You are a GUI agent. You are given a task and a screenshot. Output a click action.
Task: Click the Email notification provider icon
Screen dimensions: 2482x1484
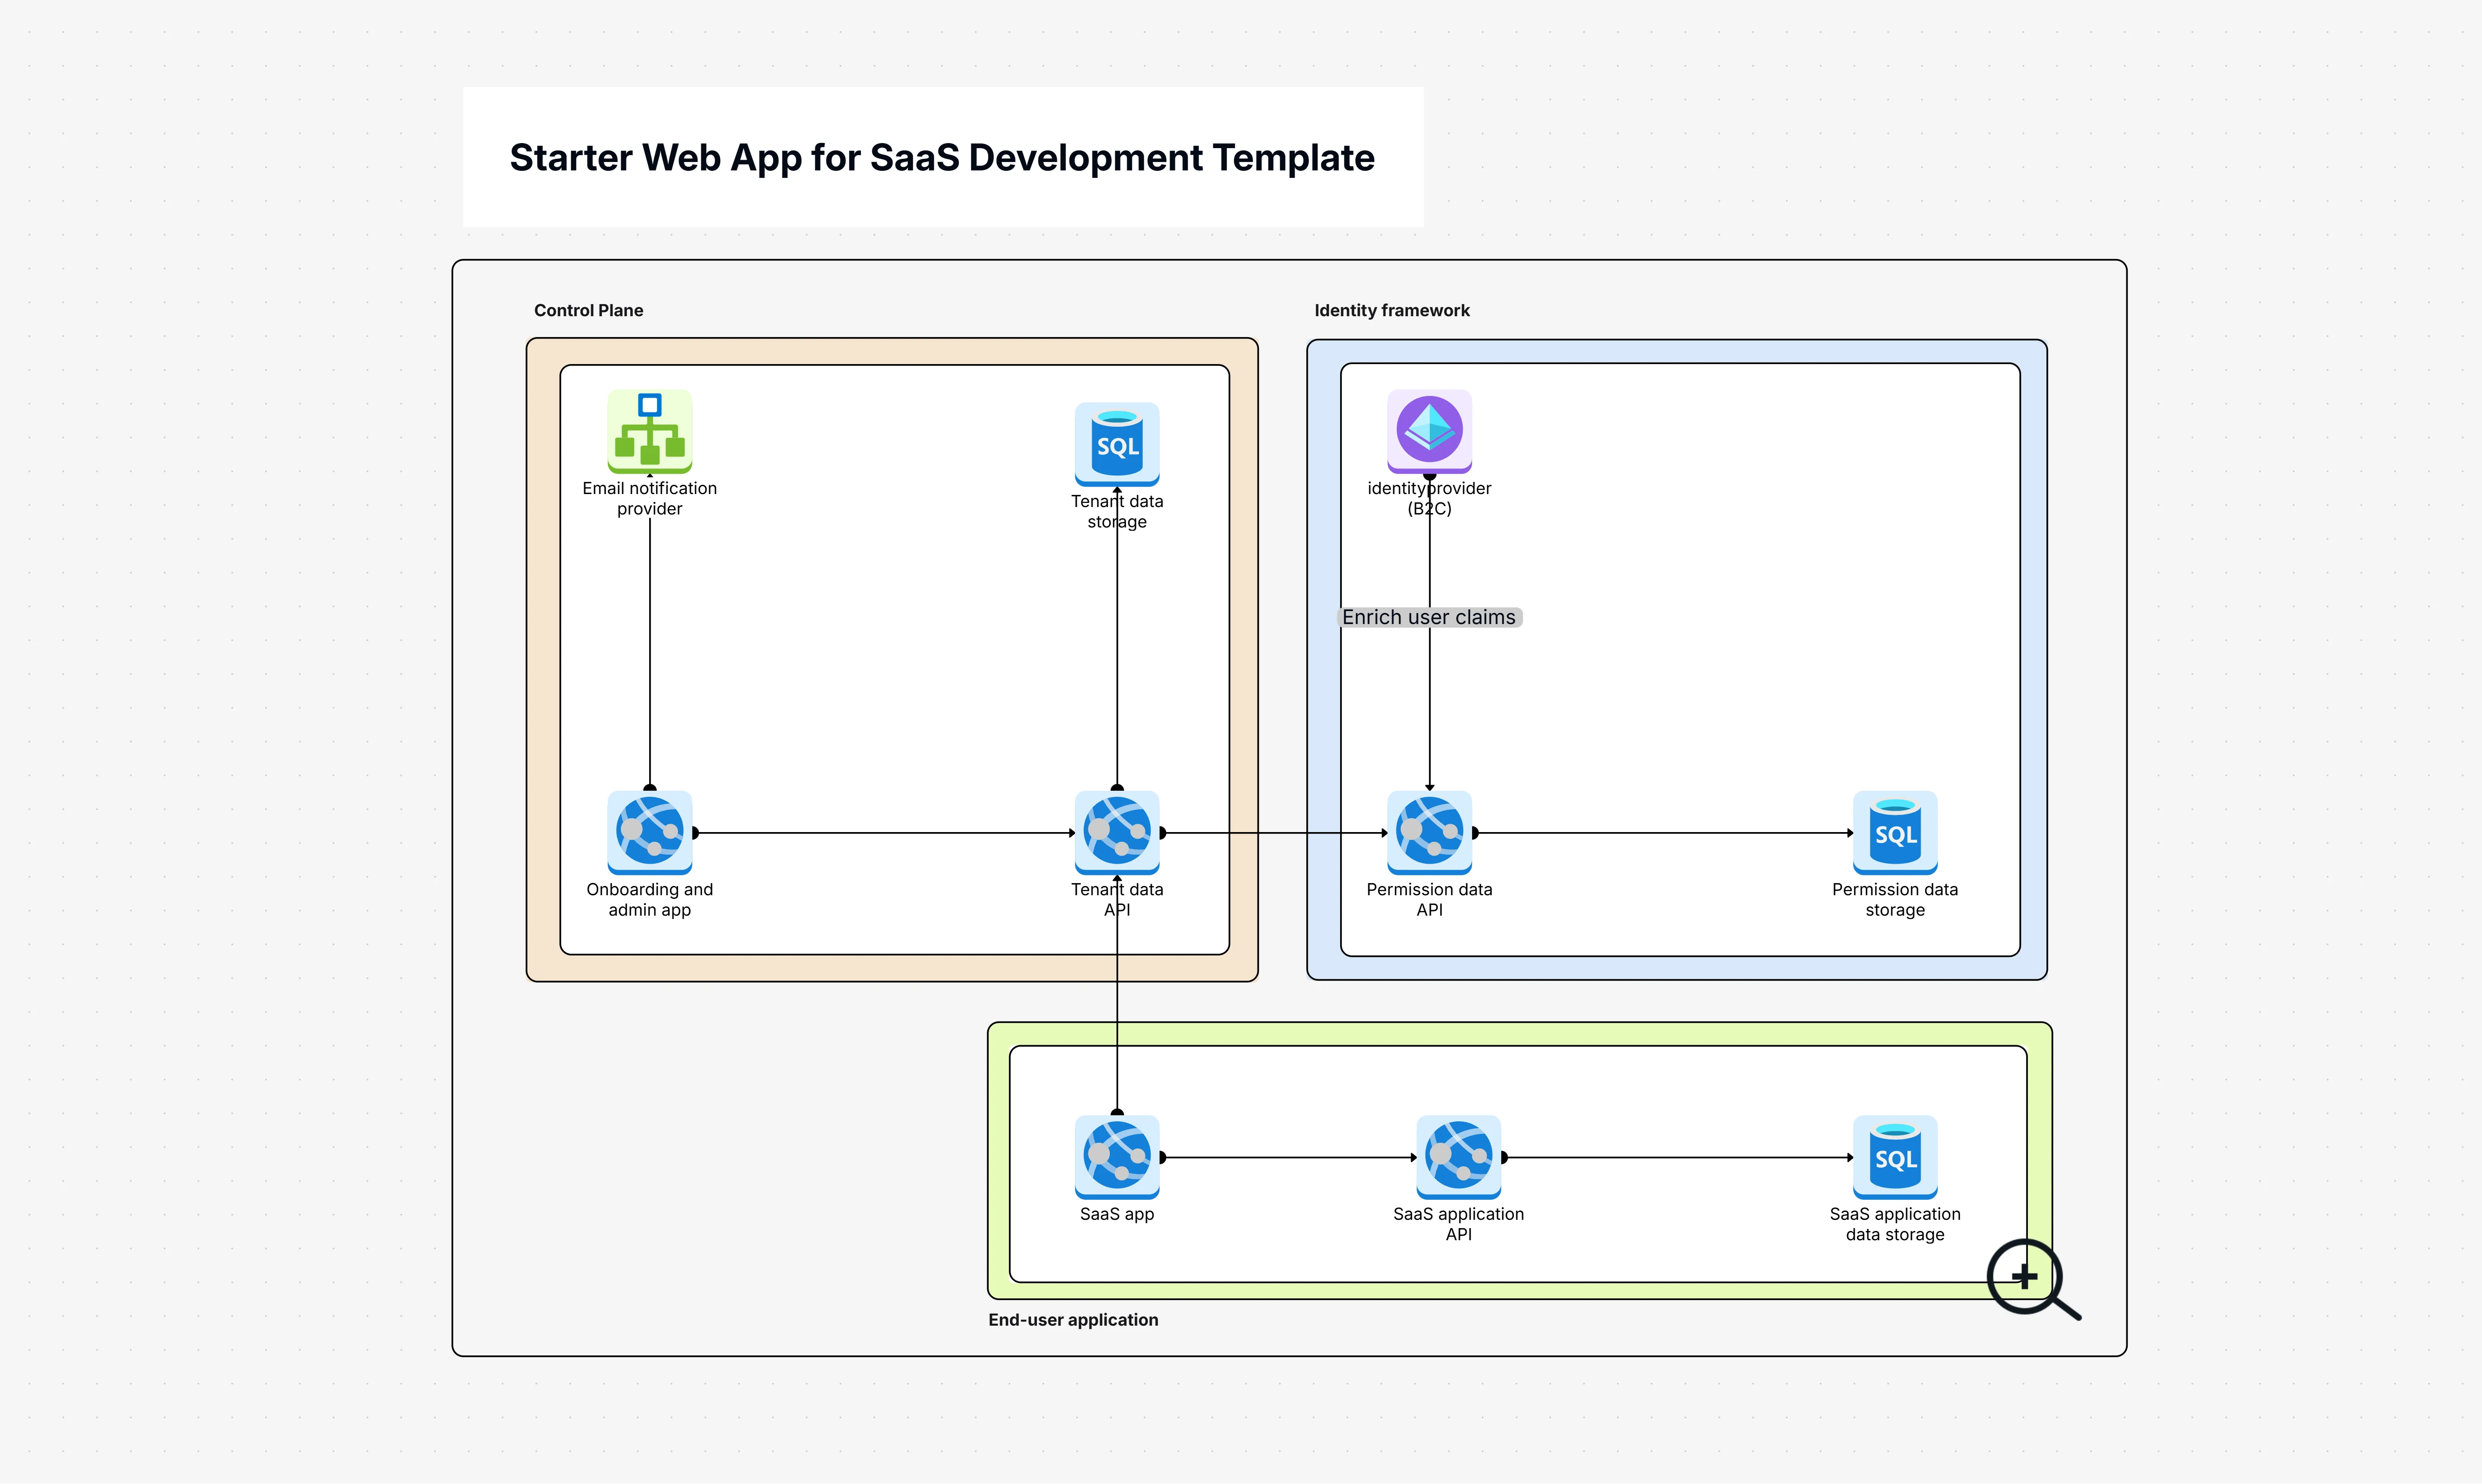tap(649, 431)
